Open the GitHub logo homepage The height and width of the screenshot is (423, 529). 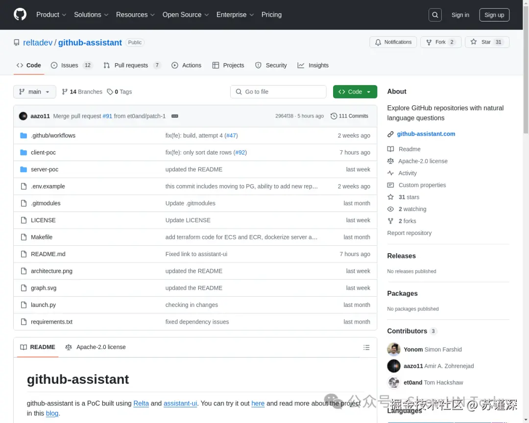tap(20, 15)
